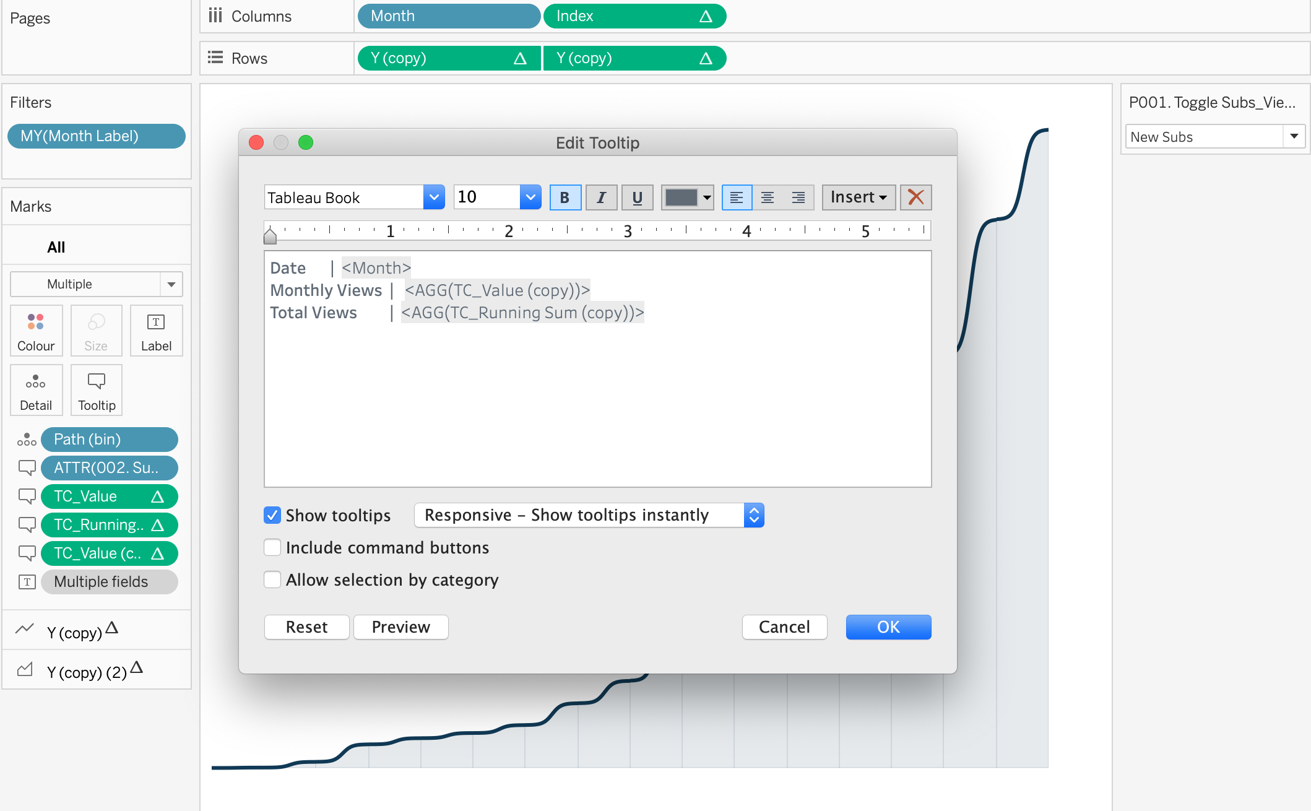Open the Insert field menu
The height and width of the screenshot is (811, 1311).
pos(858,197)
